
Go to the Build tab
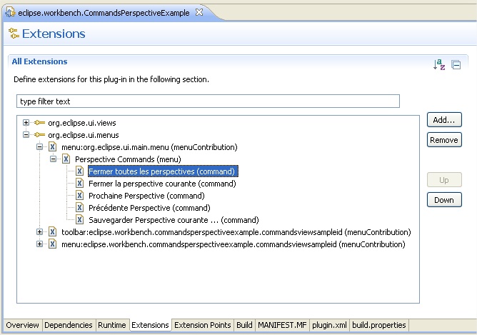(x=245, y=325)
